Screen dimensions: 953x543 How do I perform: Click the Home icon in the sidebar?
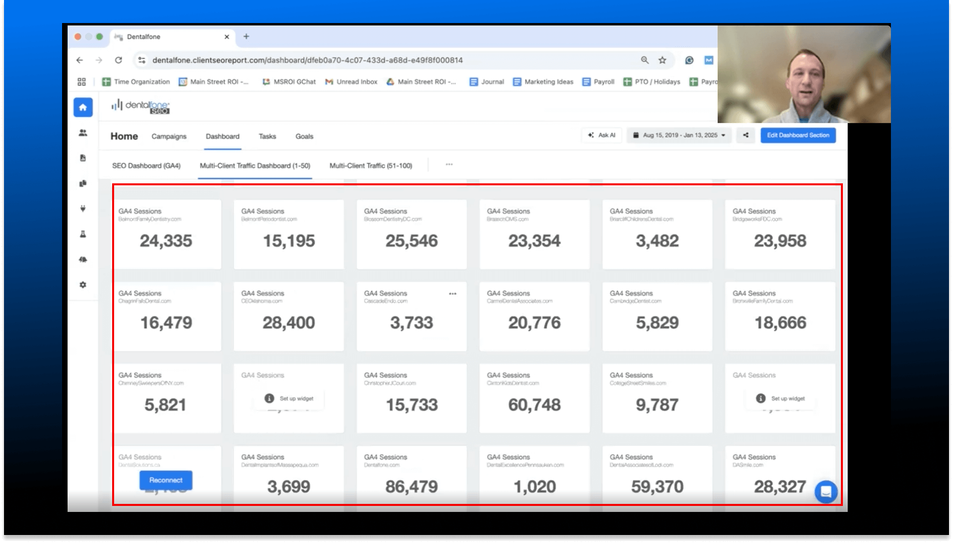pos(83,107)
